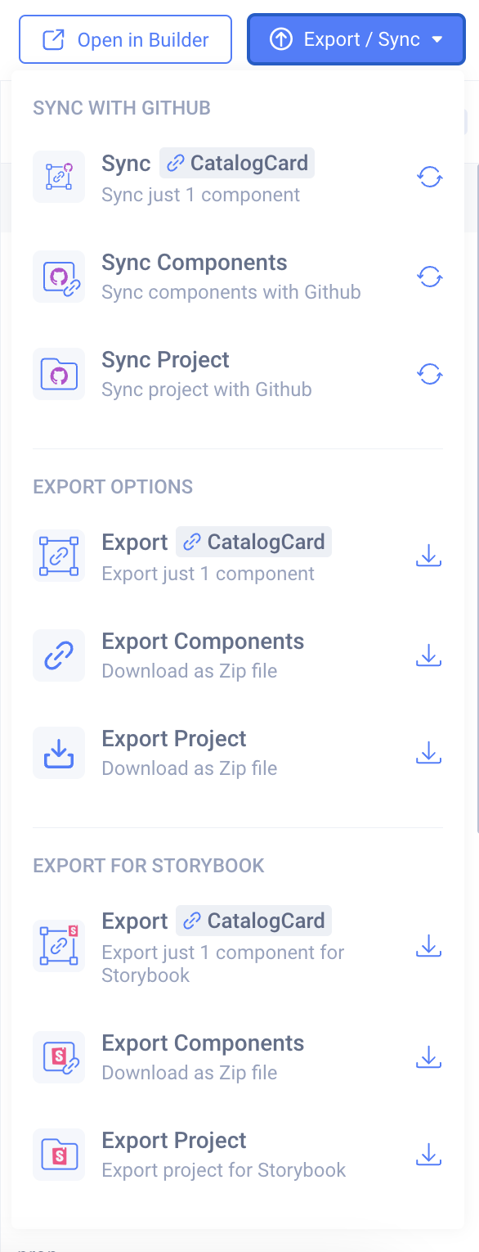Image resolution: width=479 pixels, height=1252 pixels.
Task: Click download icon for Export Project Zip file
Action: pyautogui.click(x=429, y=753)
